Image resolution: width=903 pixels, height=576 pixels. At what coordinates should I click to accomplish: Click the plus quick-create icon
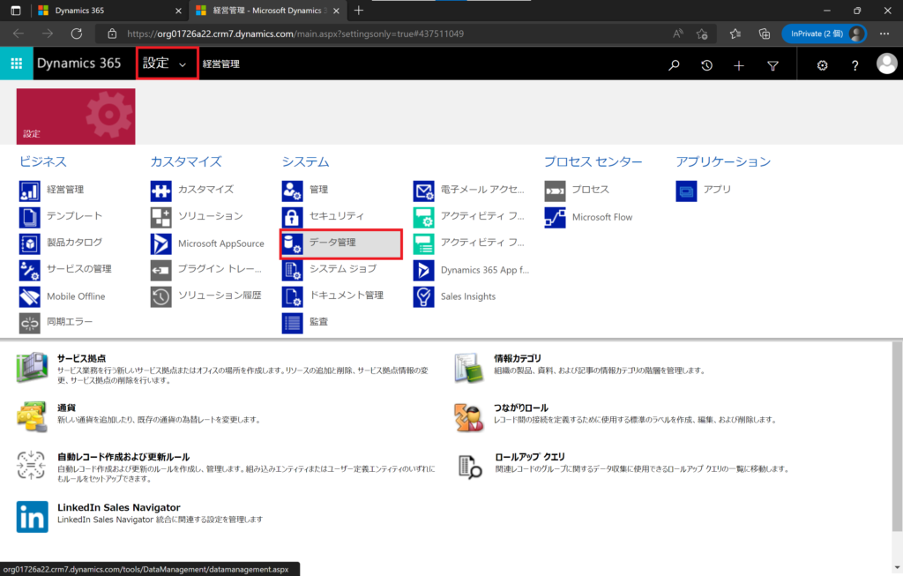click(x=739, y=65)
